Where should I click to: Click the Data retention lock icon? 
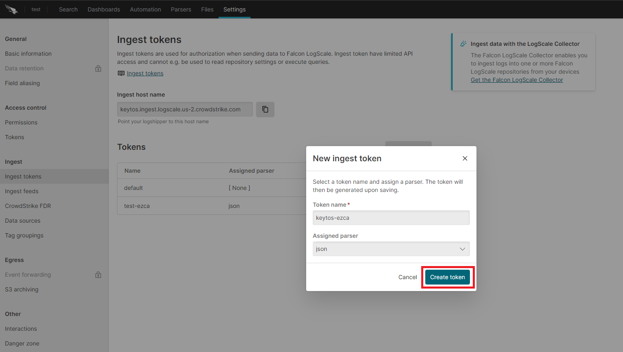coord(98,68)
